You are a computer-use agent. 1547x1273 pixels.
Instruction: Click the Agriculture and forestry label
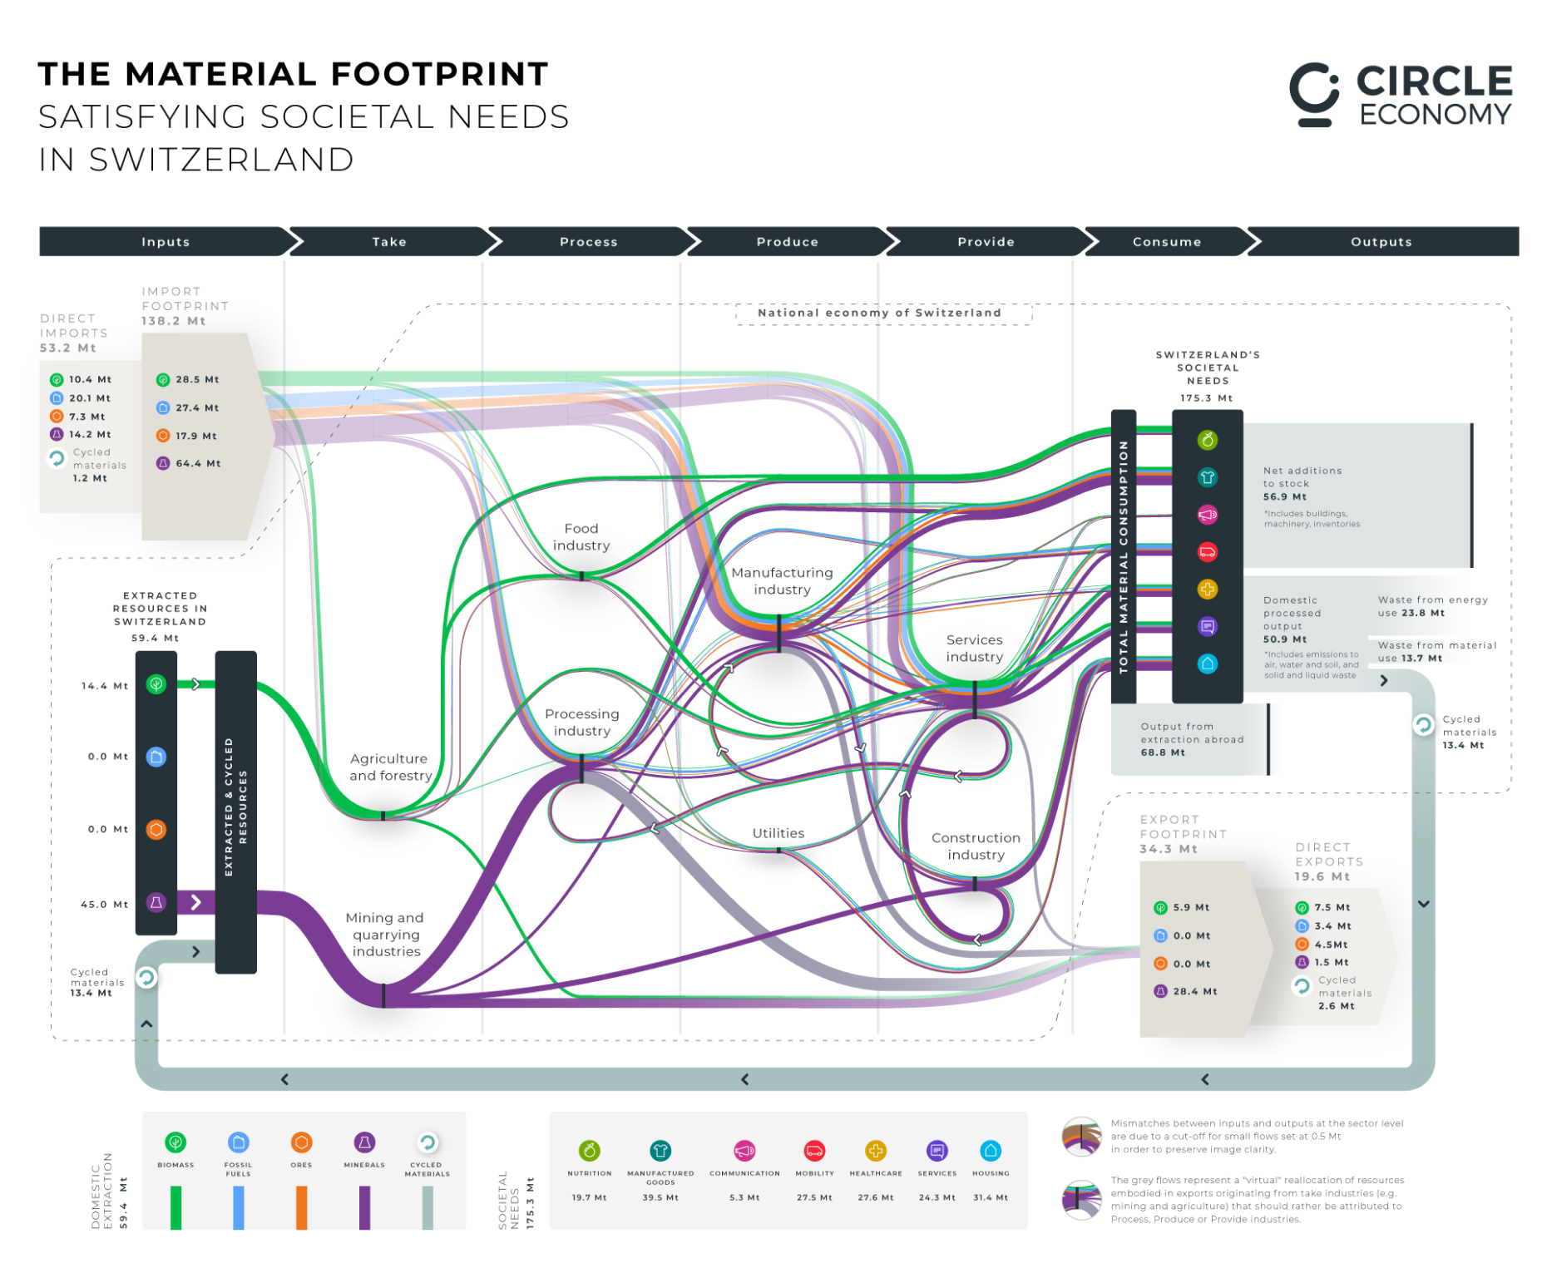pyautogui.click(x=390, y=767)
